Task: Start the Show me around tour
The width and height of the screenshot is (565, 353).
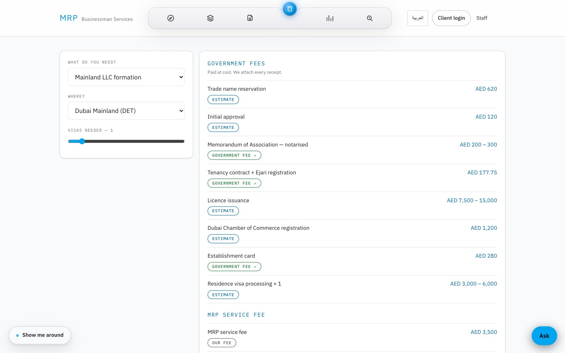Action: pos(40,335)
